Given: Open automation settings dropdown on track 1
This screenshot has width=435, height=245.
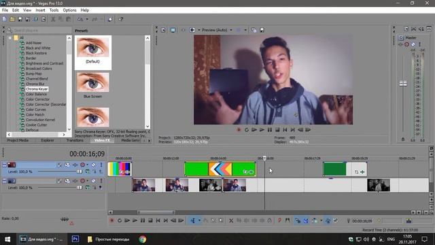Looking at the screenshot, I should (88, 165).
